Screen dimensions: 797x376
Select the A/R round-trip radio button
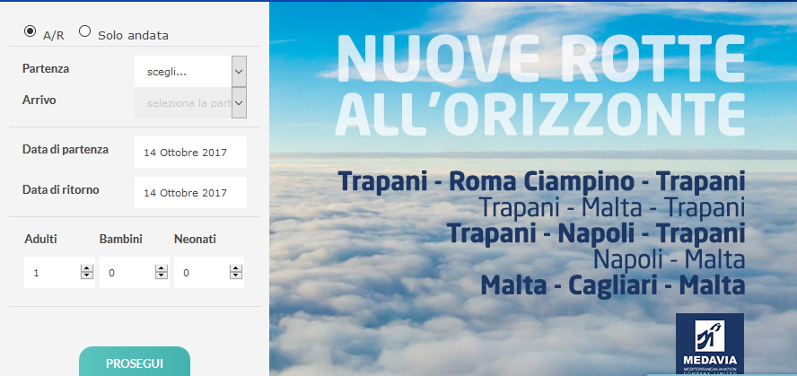coord(30,31)
